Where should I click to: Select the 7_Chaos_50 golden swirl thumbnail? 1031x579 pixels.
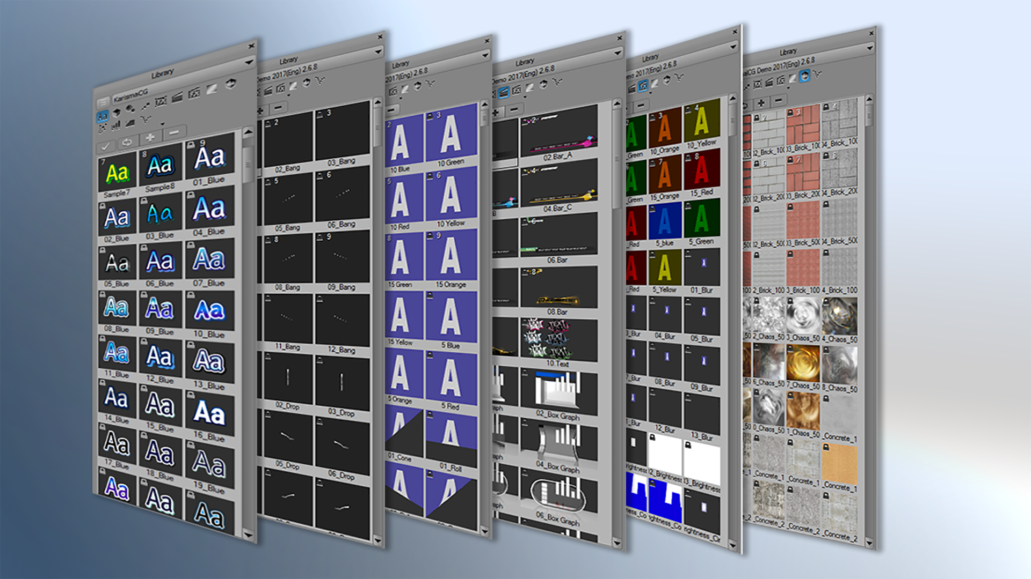(803, 363)
